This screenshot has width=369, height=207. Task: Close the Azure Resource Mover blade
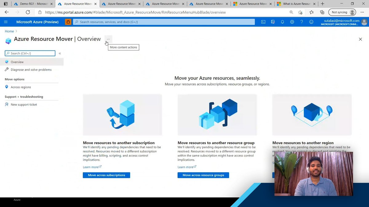pos(360,39)
